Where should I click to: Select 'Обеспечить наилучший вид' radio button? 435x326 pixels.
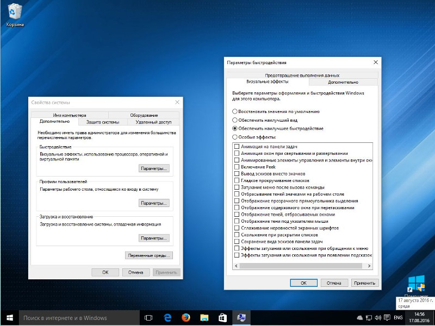coord(235,120)
